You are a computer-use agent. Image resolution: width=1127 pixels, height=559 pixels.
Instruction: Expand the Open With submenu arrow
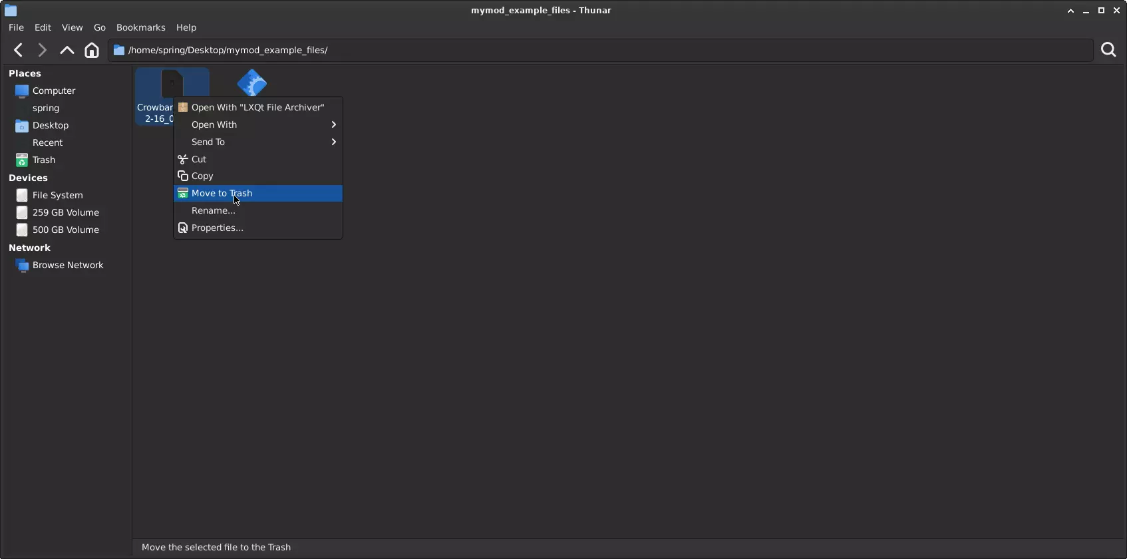coord(334,124)
